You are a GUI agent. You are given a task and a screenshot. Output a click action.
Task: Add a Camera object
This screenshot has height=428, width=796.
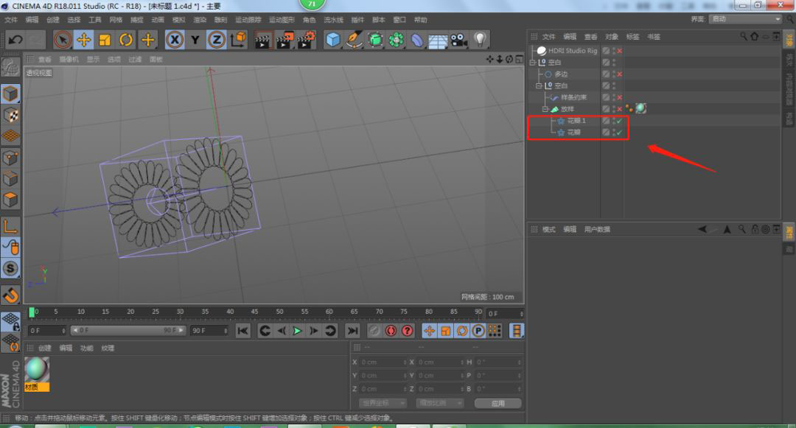click(x=459, y=40)
